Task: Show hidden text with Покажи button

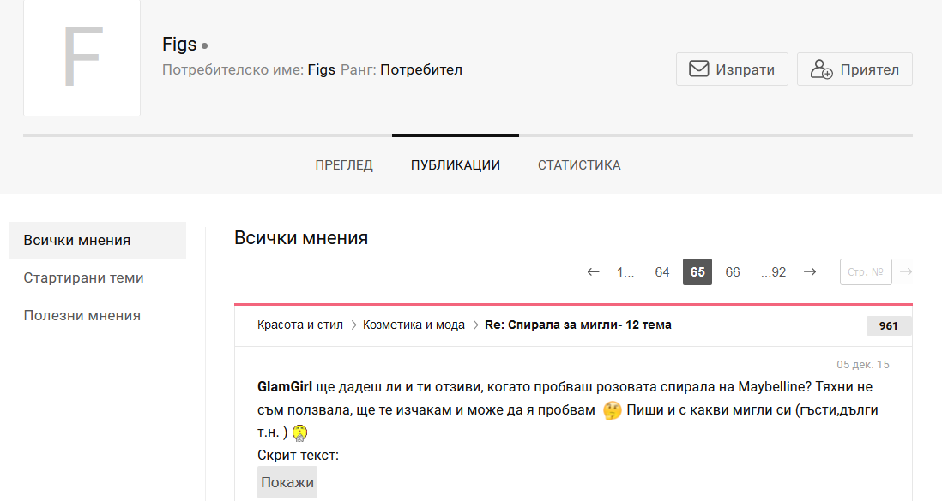Action: click(287, 482)
